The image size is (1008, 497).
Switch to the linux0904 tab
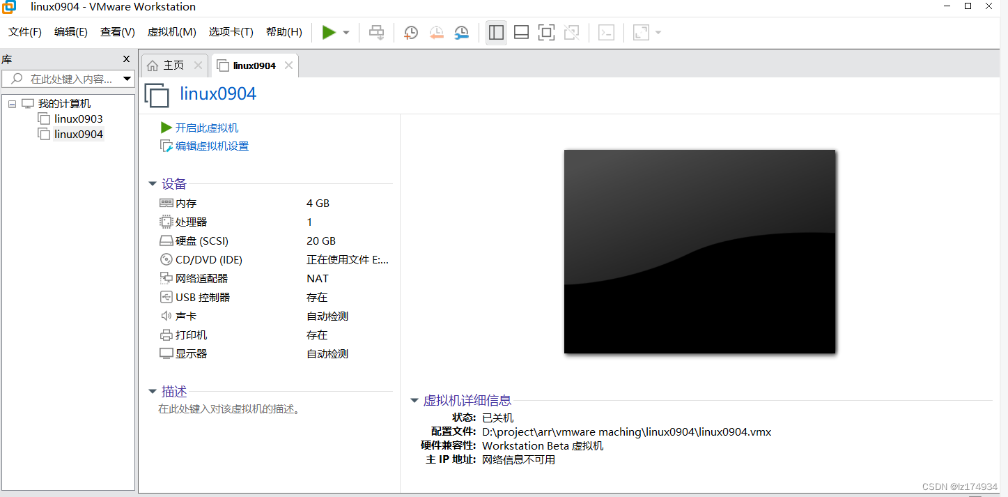point(254,66)
